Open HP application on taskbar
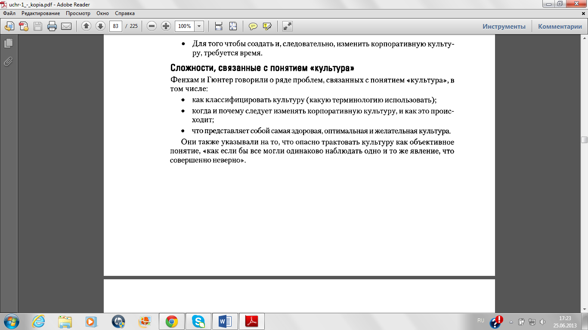This screenshot has width=588, height=330. tap(118, 321)
